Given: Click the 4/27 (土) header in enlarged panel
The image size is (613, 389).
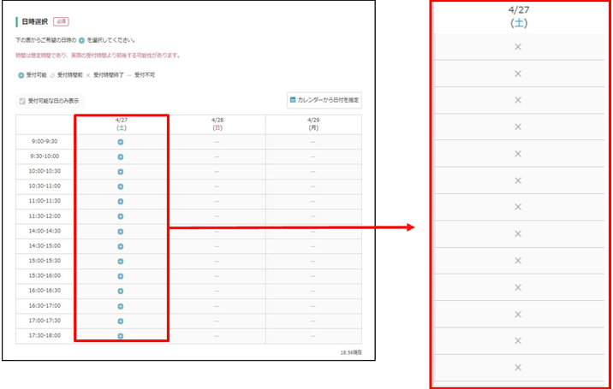Looking at the screenshot, I should coord(517,17).
